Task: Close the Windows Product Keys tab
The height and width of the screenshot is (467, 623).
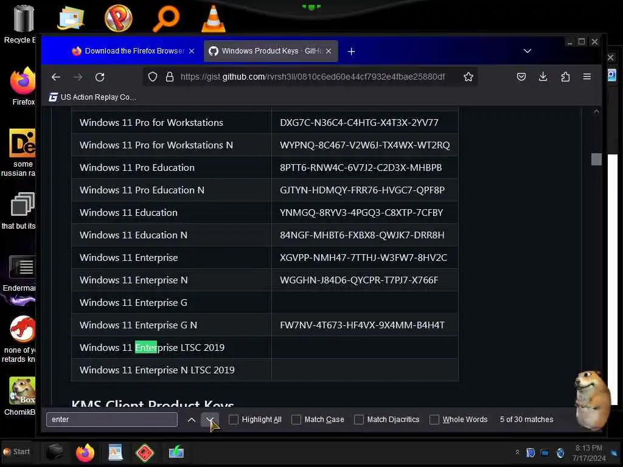Action: tap(328, 51)
